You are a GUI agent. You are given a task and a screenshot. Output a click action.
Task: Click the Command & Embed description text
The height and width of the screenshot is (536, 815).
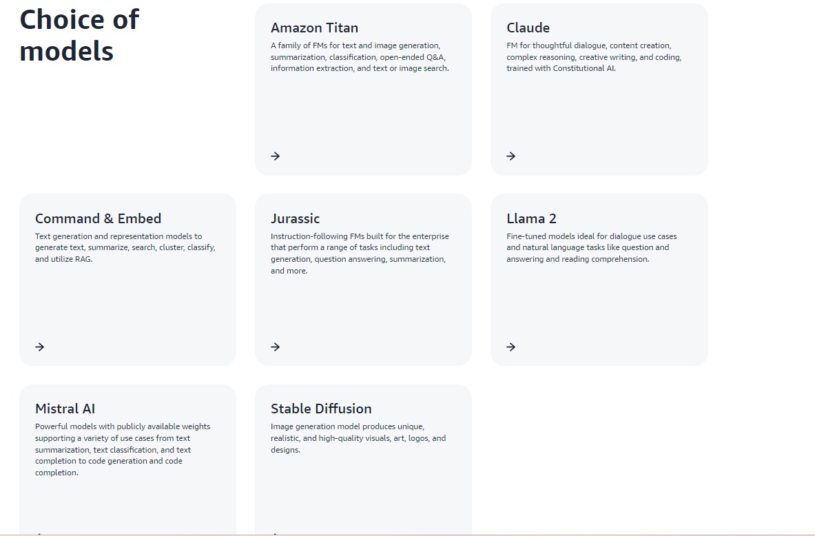[x=125, y=247]
